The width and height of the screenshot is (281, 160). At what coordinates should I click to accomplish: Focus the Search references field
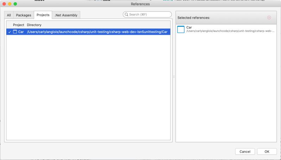147,14
